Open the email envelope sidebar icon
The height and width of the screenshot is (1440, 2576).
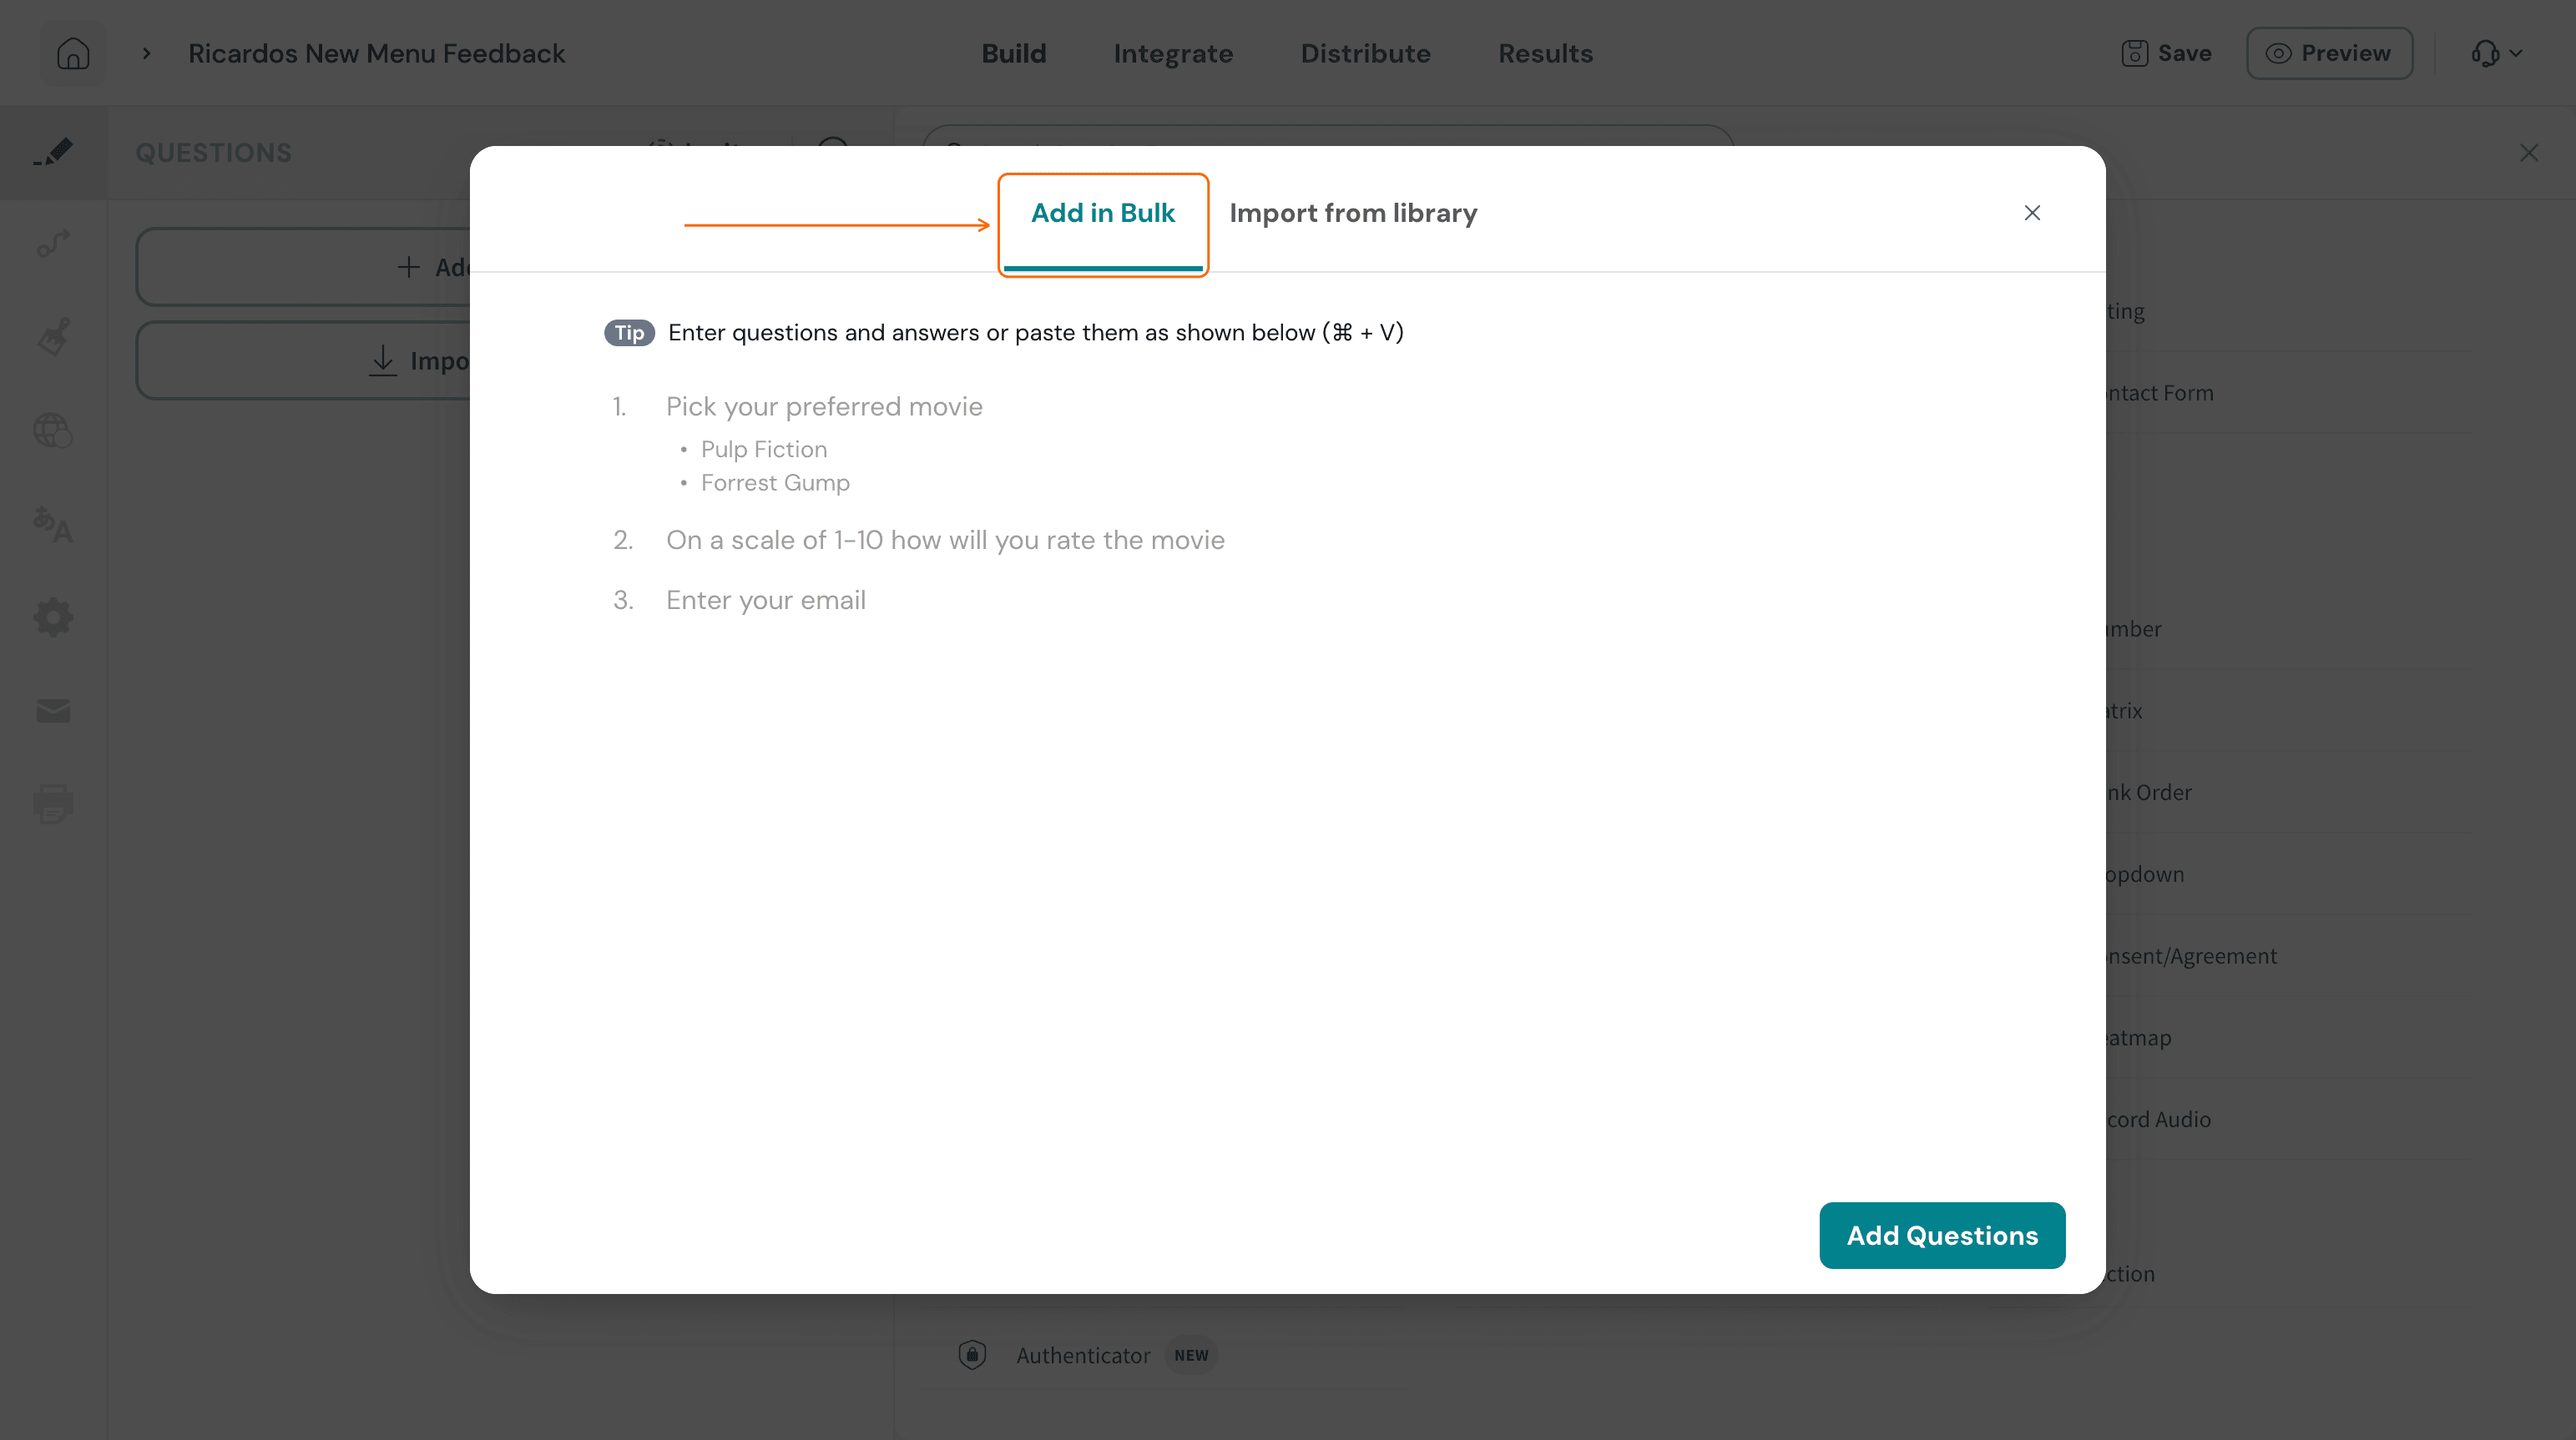click(53, 711)
